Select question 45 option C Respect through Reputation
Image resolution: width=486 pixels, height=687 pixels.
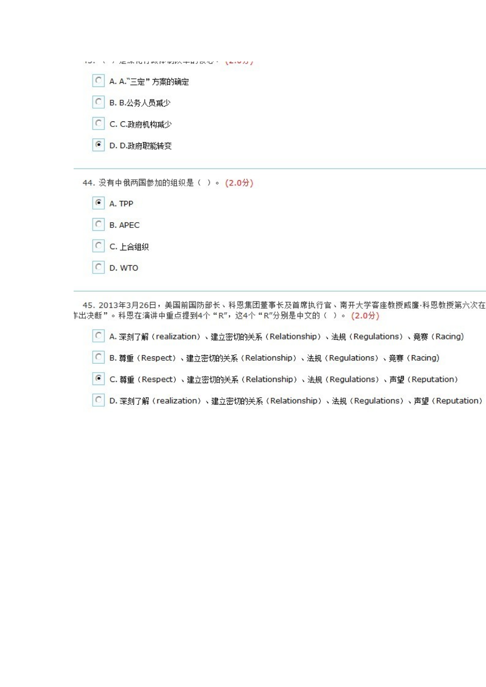(98, 379)
